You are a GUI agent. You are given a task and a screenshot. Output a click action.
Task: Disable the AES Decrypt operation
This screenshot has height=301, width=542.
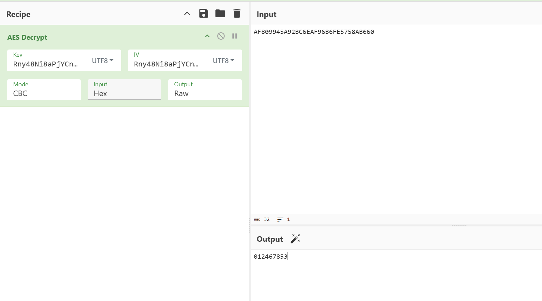point(221,36)
